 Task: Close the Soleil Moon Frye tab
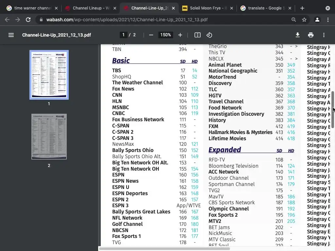pyautogui.click(x=232, y=8)
